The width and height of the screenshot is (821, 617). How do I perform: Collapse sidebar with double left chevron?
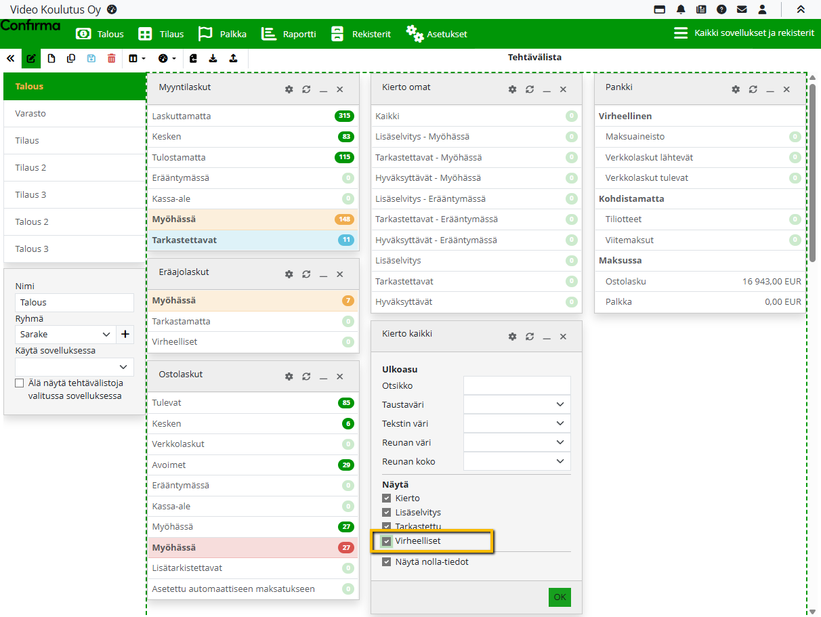click(10, 59)
